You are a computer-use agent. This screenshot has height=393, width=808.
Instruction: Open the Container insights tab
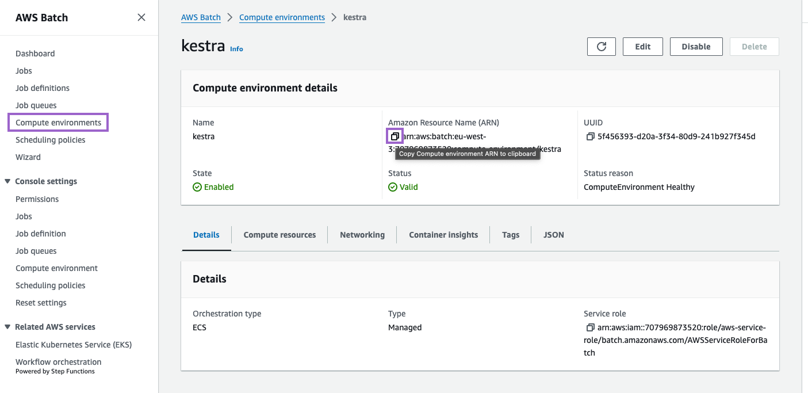443,235
